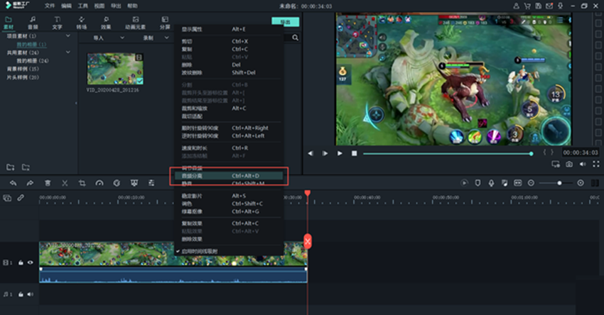Select 背景样例 (15) item
This screenshot has width=604, height=315.
click(23, 69)
